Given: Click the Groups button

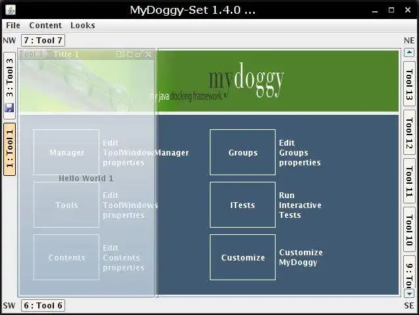Looking at the screenshot, I should (x=243, y=152).
